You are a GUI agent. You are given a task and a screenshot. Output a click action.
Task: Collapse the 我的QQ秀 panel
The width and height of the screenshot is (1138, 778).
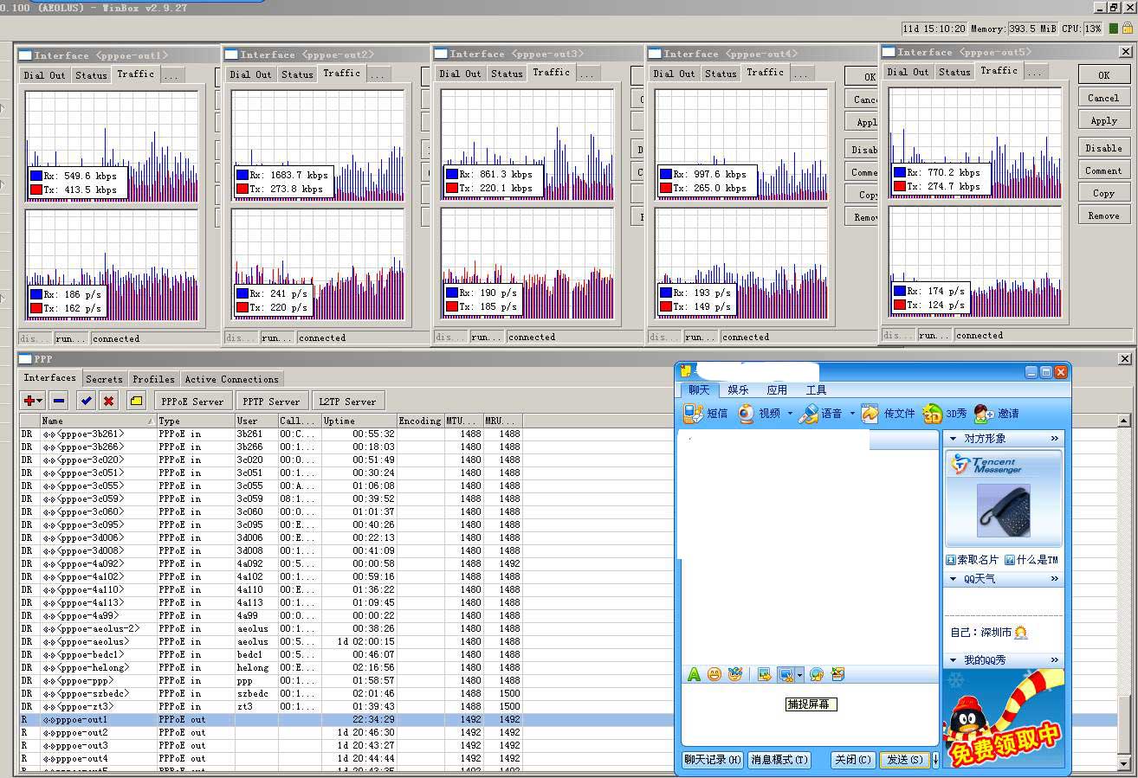point(954,660)
